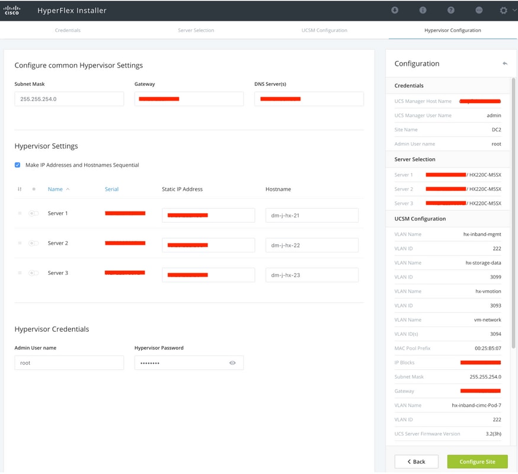Click the hx-inband-mgmt VLAN name value

pos(482,234)
